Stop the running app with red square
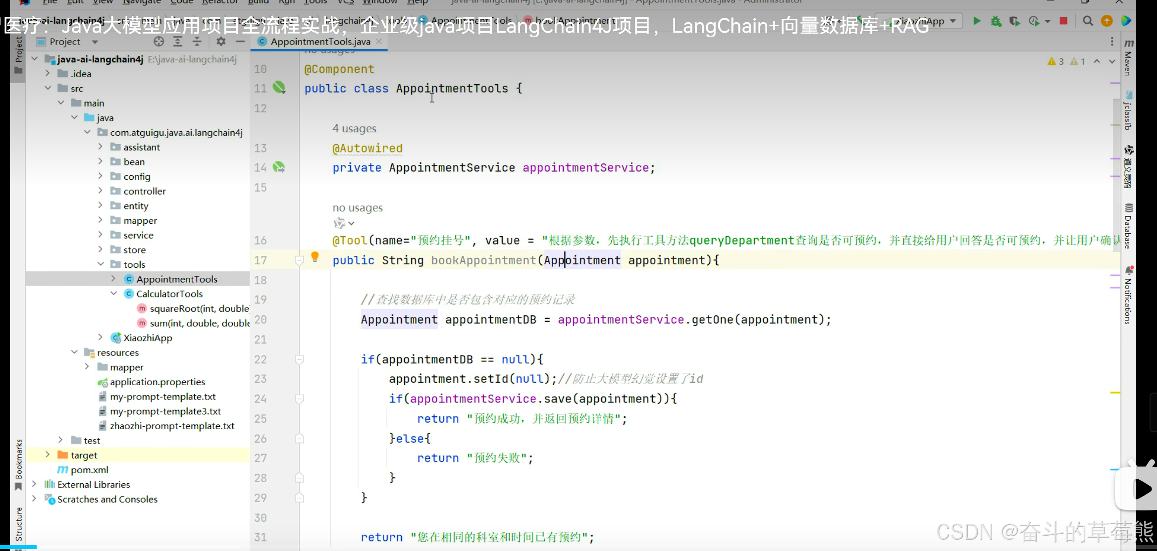 [x=1063, y=21]
